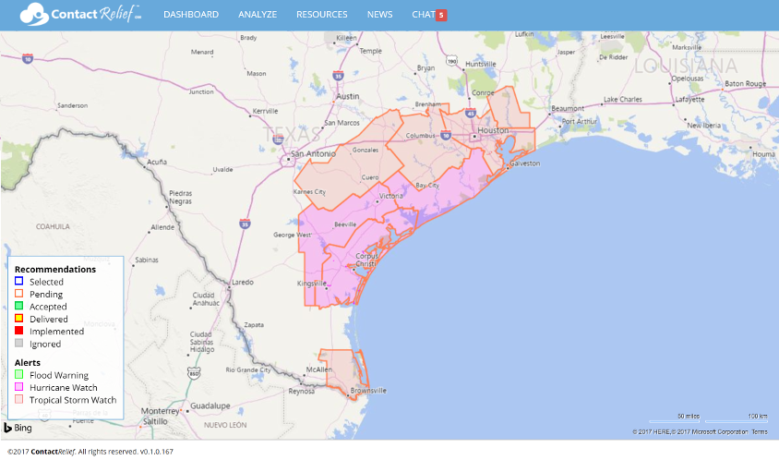
Task: Click the Interstate 45 shield near Houston
Action: [471, 113]
